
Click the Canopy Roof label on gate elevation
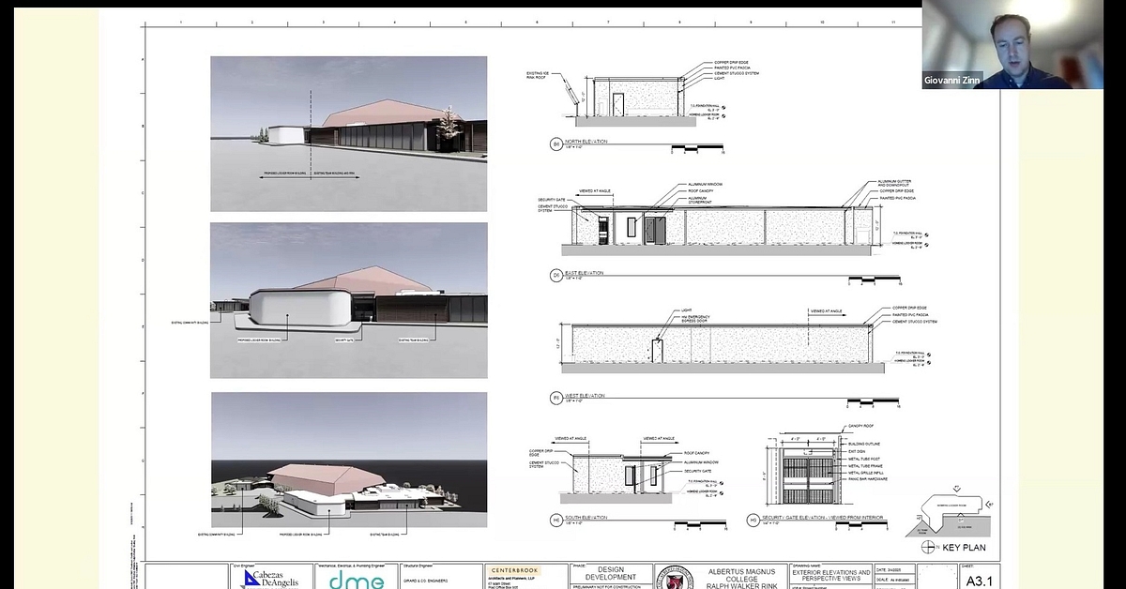pos(860,426)
